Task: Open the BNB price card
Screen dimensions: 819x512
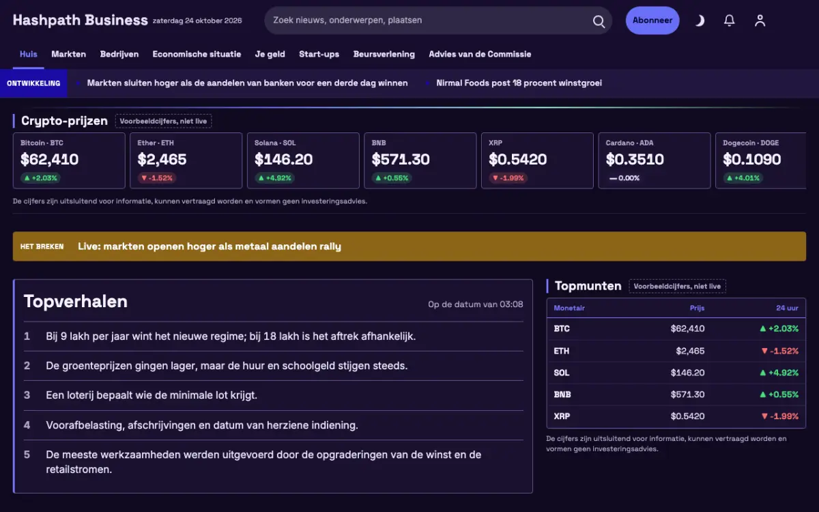Action: (x=420, y=160)
